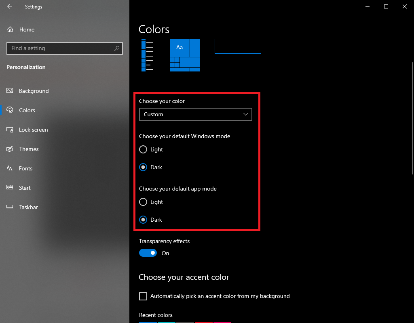Open Start personalization page
This screenshot has height=323, width=414.
[x=25, y=188]
